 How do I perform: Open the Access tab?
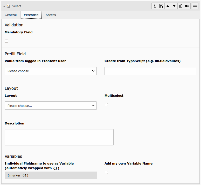[51, 15]
